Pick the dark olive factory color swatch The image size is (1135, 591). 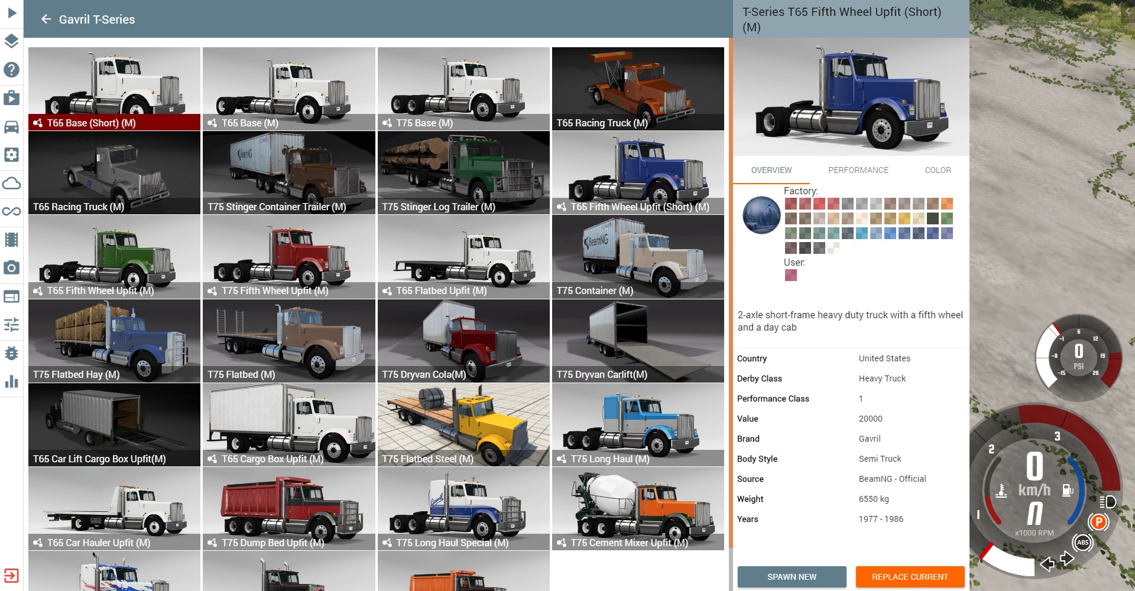pos(933,218)
